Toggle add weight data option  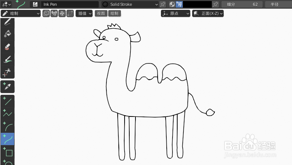pos(54,13)
